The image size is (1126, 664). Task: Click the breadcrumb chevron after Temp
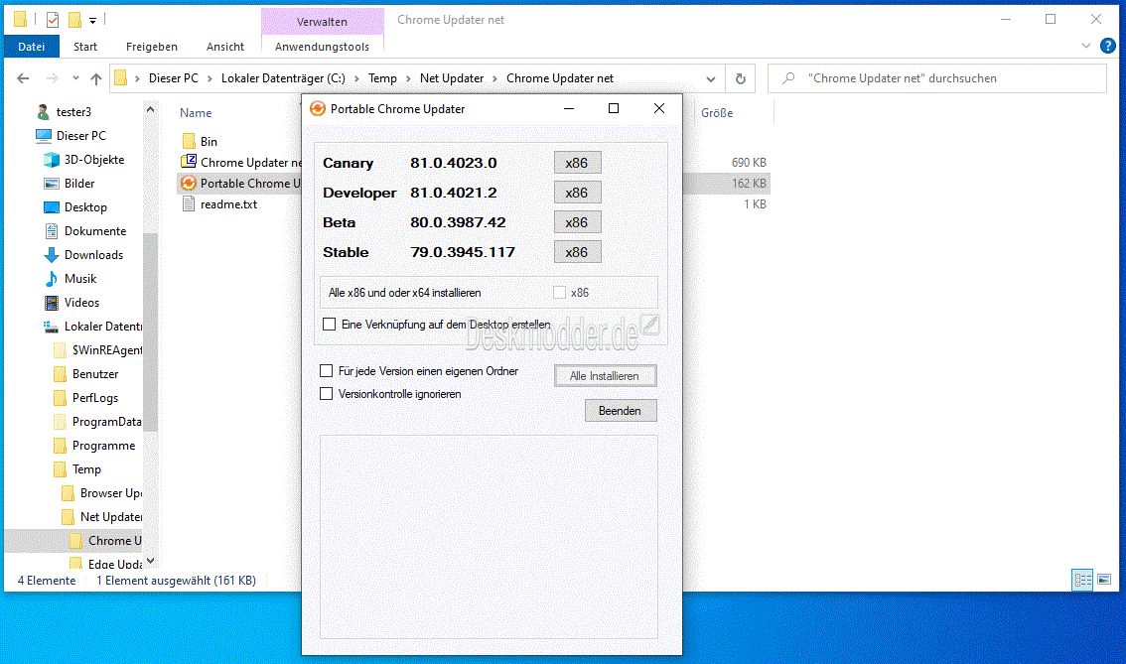[409, 78]
